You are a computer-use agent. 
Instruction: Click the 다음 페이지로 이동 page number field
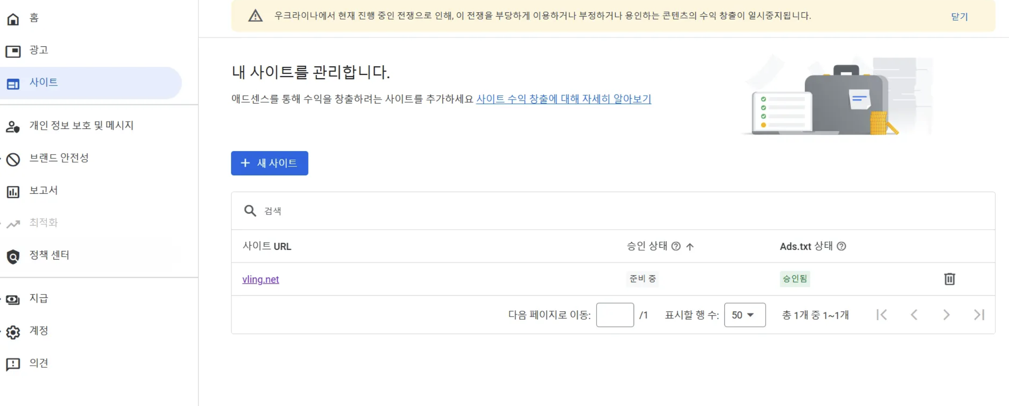(x=615, y=315)
